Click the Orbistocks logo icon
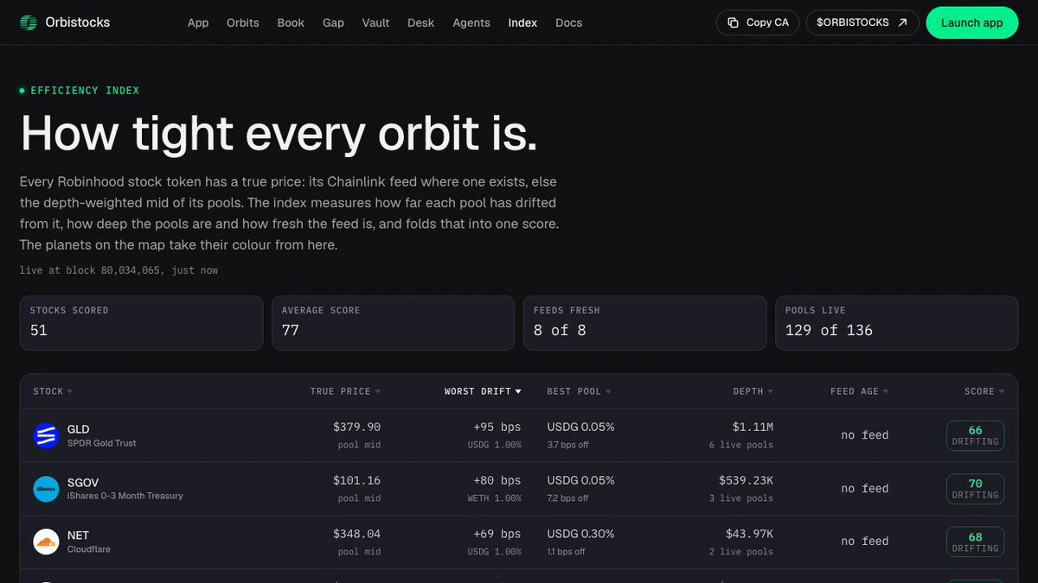Viewport: 1038px width, 583px height. (29, 22)
